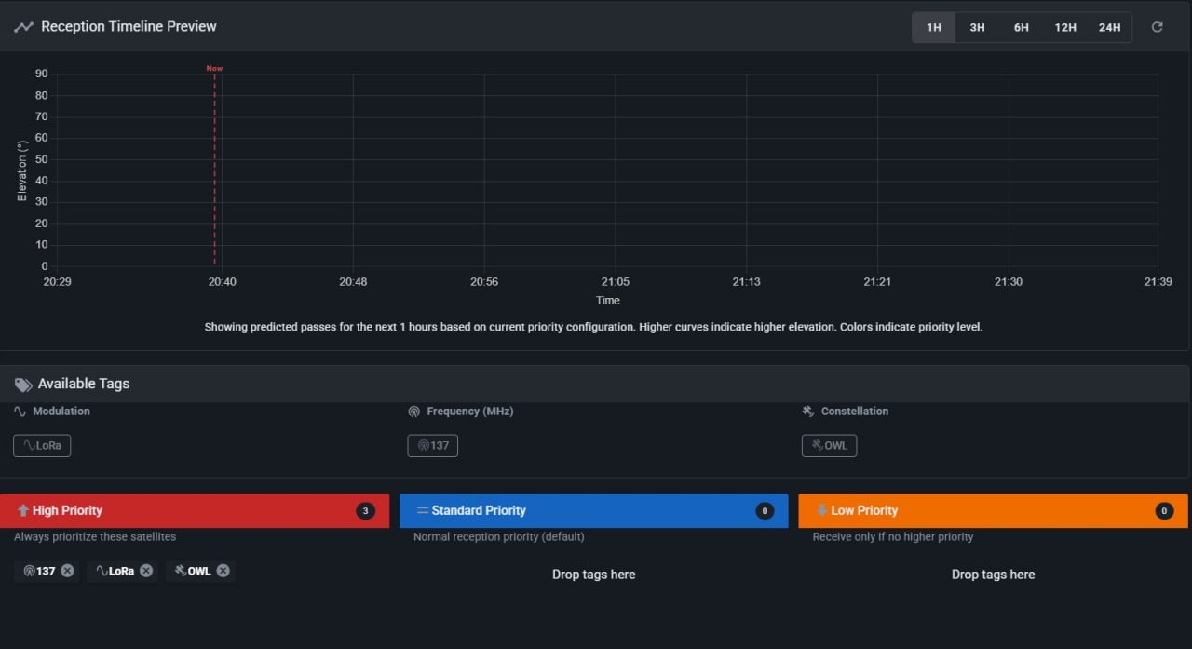Image resolution: width=1192 pixels, height=649 pixels.
Task: Click the Now marker on the timeline
Action: [214, 69]
